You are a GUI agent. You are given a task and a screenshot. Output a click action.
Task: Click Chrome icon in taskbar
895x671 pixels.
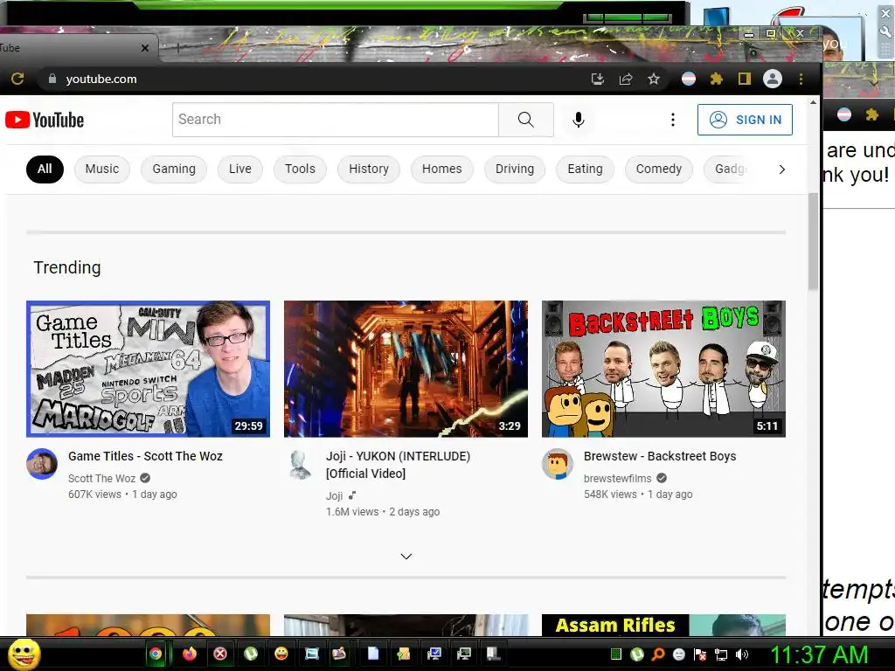pyautogui.click(x=156, y=654)
